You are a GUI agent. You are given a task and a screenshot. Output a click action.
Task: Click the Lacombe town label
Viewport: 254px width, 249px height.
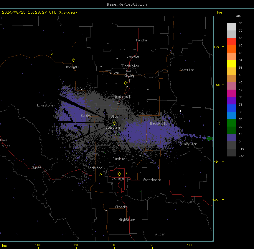[133, 56]
